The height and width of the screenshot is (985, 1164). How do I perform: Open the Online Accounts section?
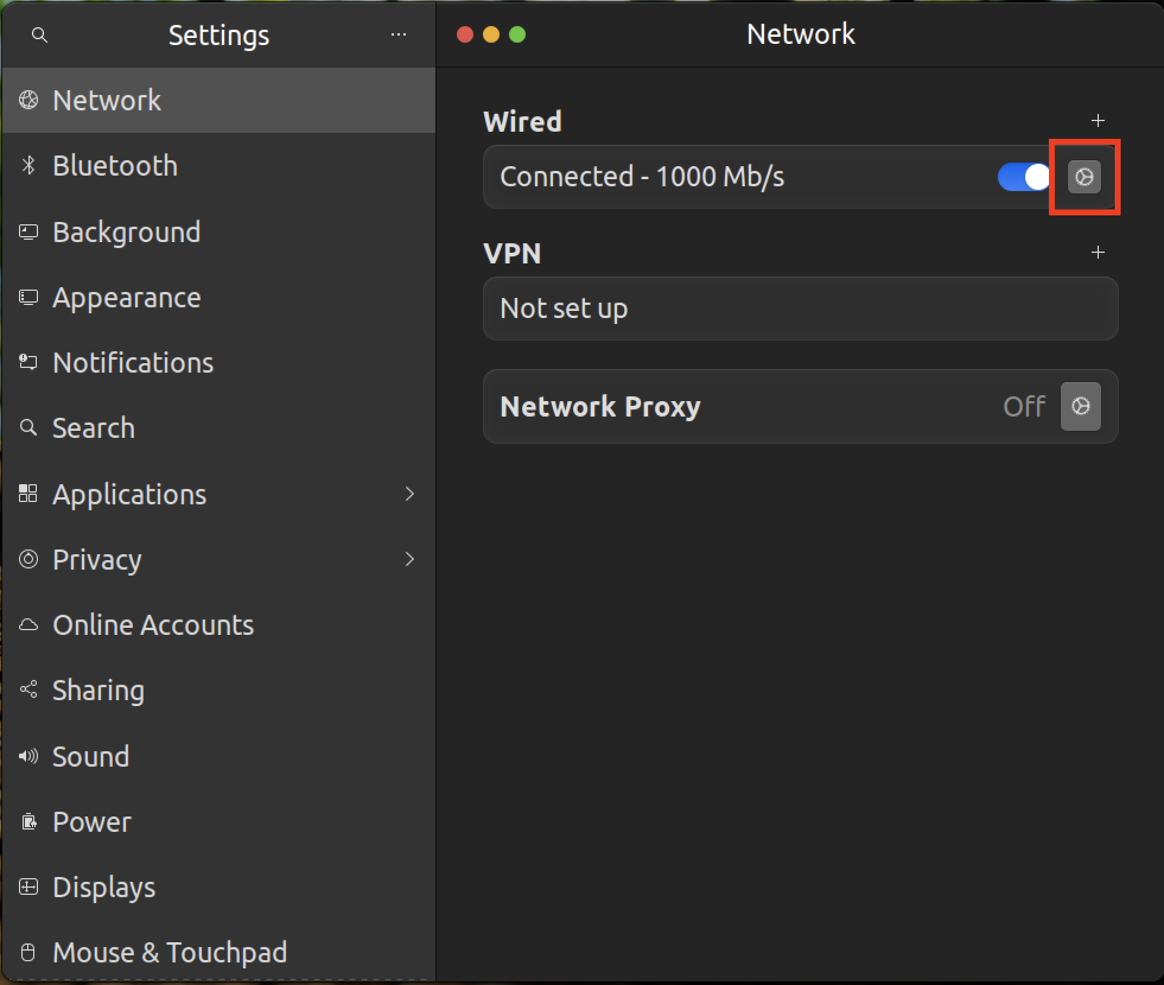pos(153,625)
